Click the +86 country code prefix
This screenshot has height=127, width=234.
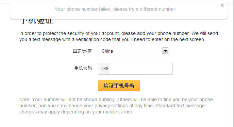coord(104,69)
